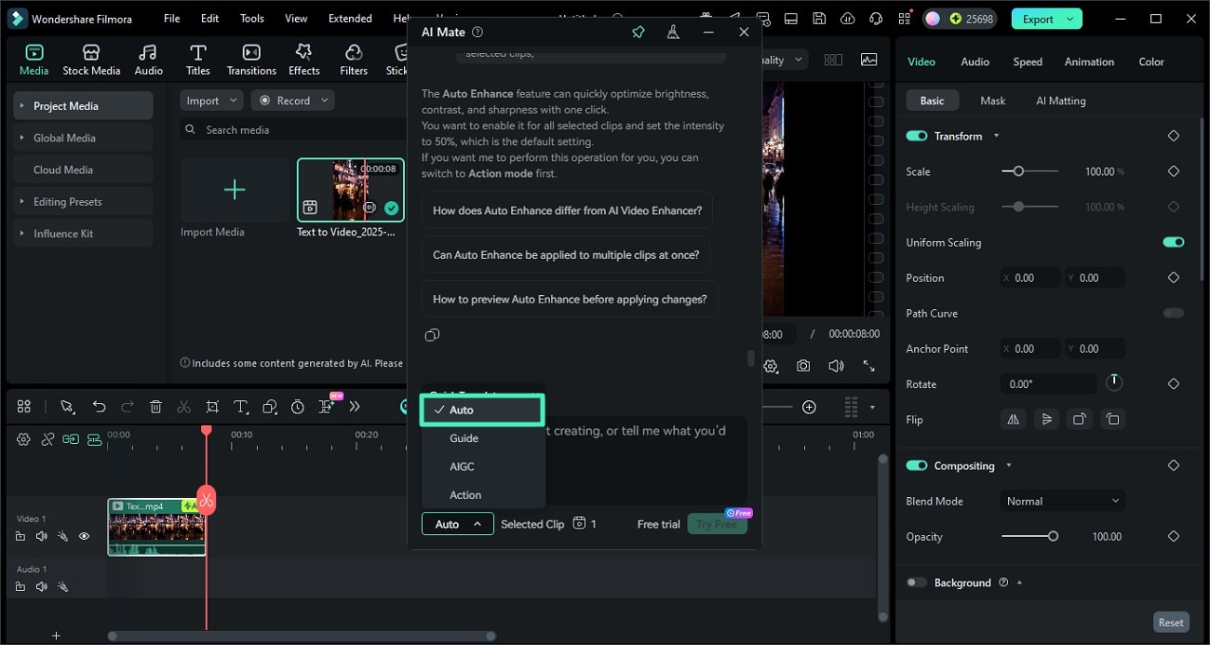Enable the Background toggle
The image size is (1210, 645).
tap(917, 583)
